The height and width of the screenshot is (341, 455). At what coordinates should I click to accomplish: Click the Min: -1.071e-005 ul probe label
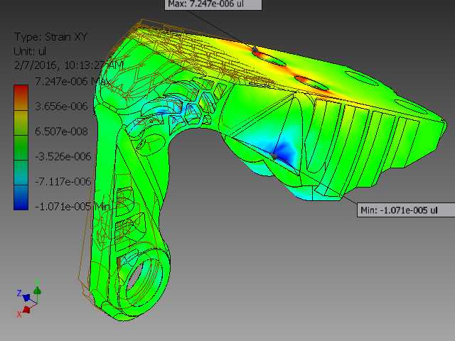pos(406,210)
